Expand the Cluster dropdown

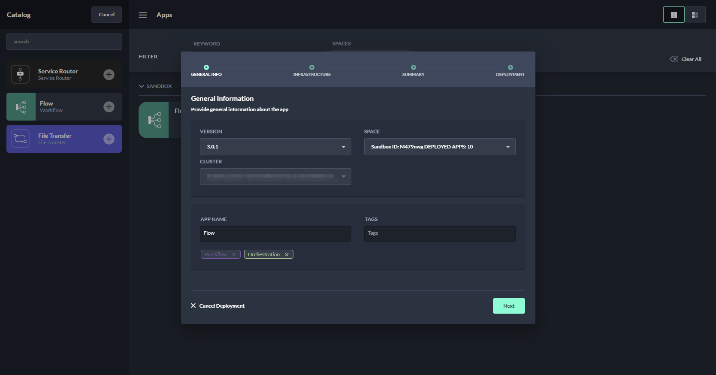pos(275,176)
